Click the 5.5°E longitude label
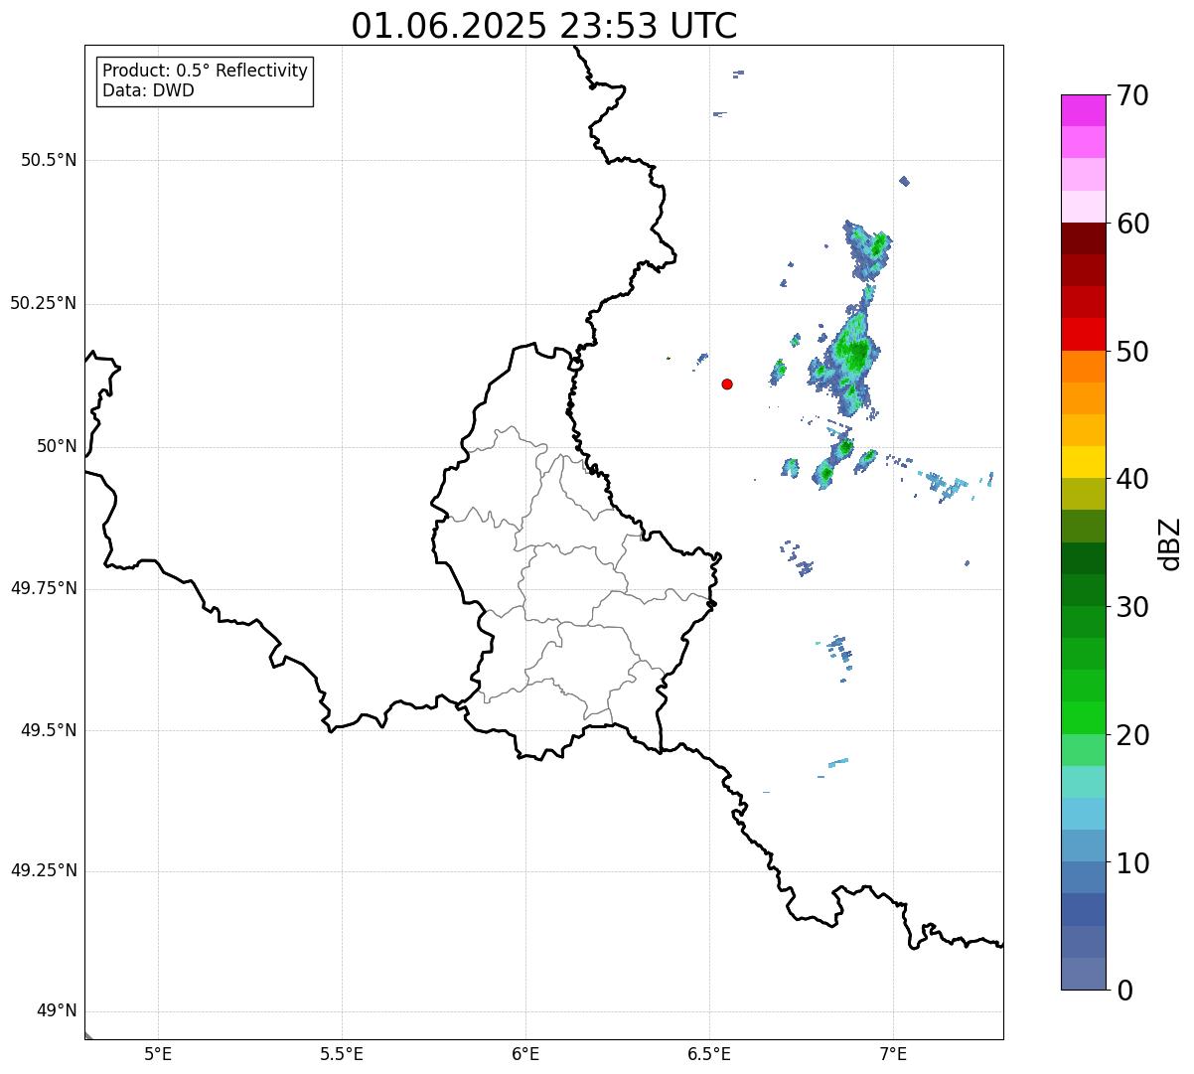Image resolution: width=1194 pixels, height=1074 pixels. (x=342, y=1053)
